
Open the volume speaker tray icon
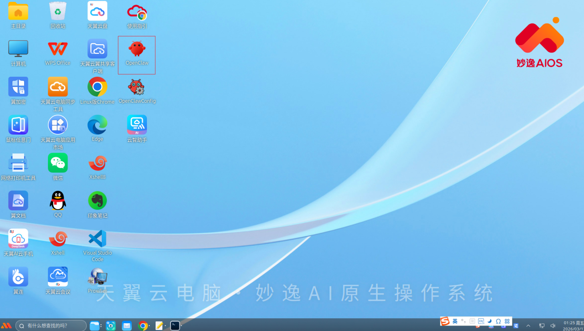[553, 326]
